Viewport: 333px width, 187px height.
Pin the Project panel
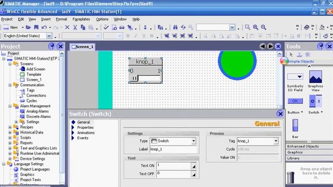52,46
